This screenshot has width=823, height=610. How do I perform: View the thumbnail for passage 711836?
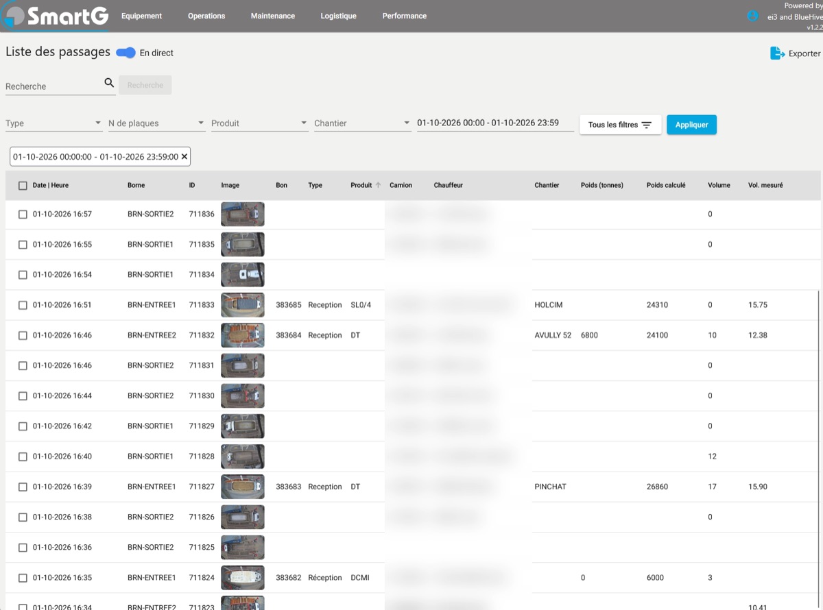pos(243,215)
